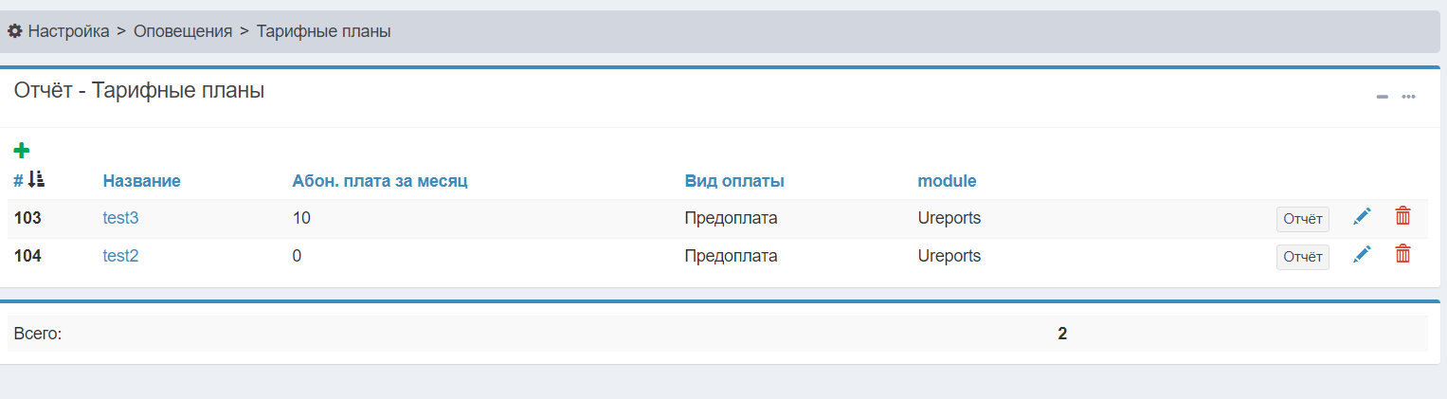Go to Оповещения in breadcrumb

pyautogui.click(x=183, y=31)
